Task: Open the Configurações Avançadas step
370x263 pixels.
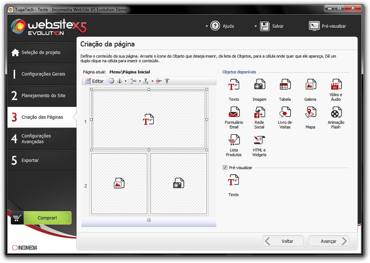Action: click(x=42, y=139)
